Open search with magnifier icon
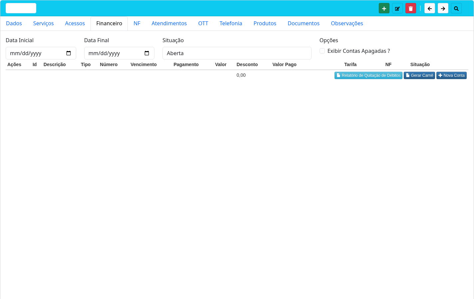Image resolution: width=474 pixels, height=299 pixels. [456, 8]
